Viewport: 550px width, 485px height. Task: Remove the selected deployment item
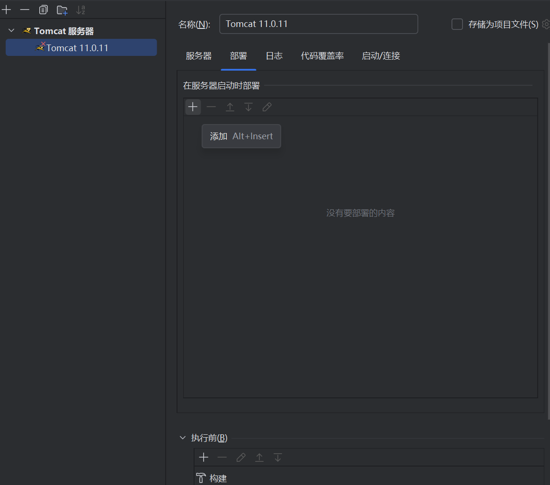tap(211, 107)
